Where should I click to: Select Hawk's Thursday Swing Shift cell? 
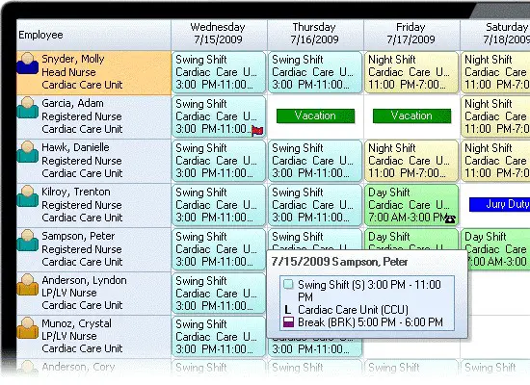click(315, 161)
